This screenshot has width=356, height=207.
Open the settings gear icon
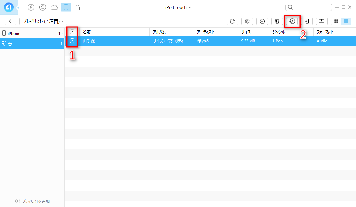click(247, 21)
